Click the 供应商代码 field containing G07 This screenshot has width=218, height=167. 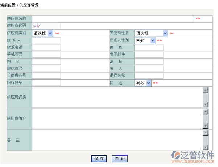pos(46,26)
